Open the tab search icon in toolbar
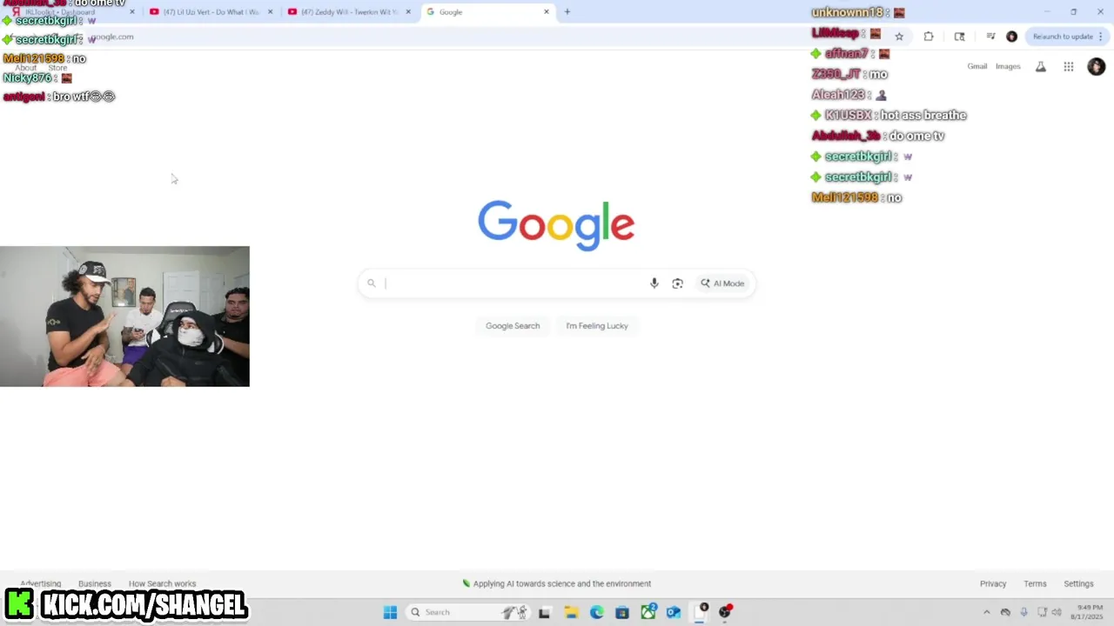Image resolution: width=1114 pixels, height=626 pixels. coord(959,37)
